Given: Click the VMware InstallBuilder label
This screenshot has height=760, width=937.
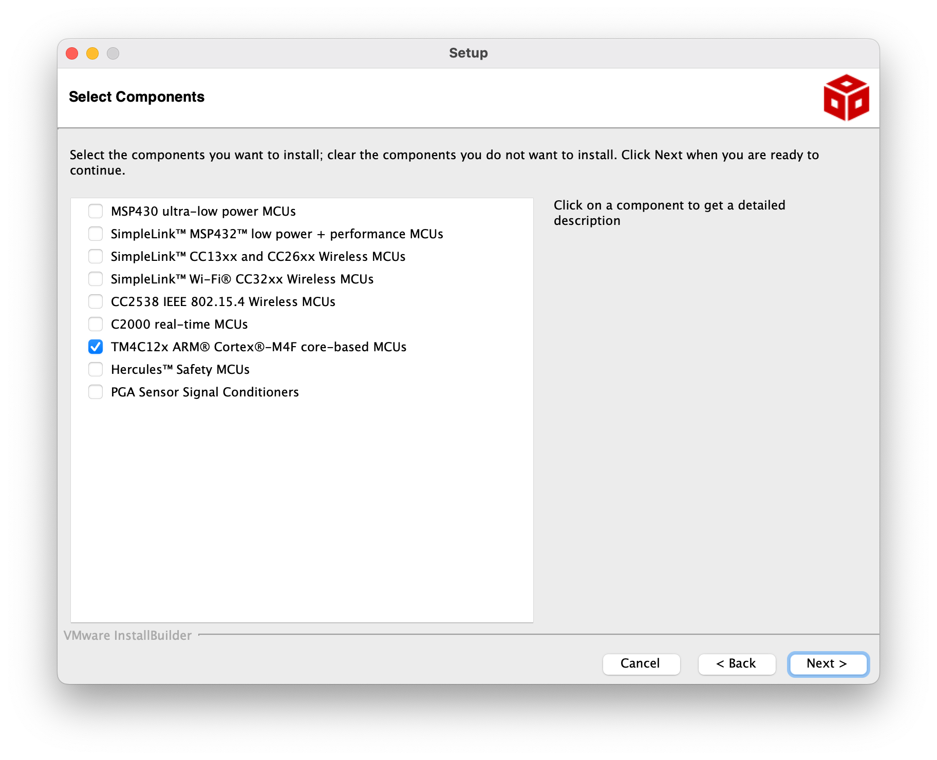Looking at the screenshot, I should coord(127,635).
